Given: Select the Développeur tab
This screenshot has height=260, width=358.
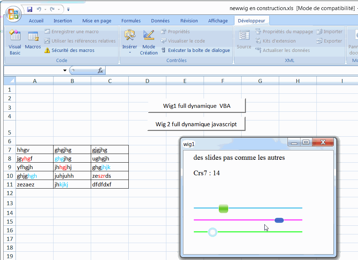Looking at the screenshot, I should tap(252, 21).
